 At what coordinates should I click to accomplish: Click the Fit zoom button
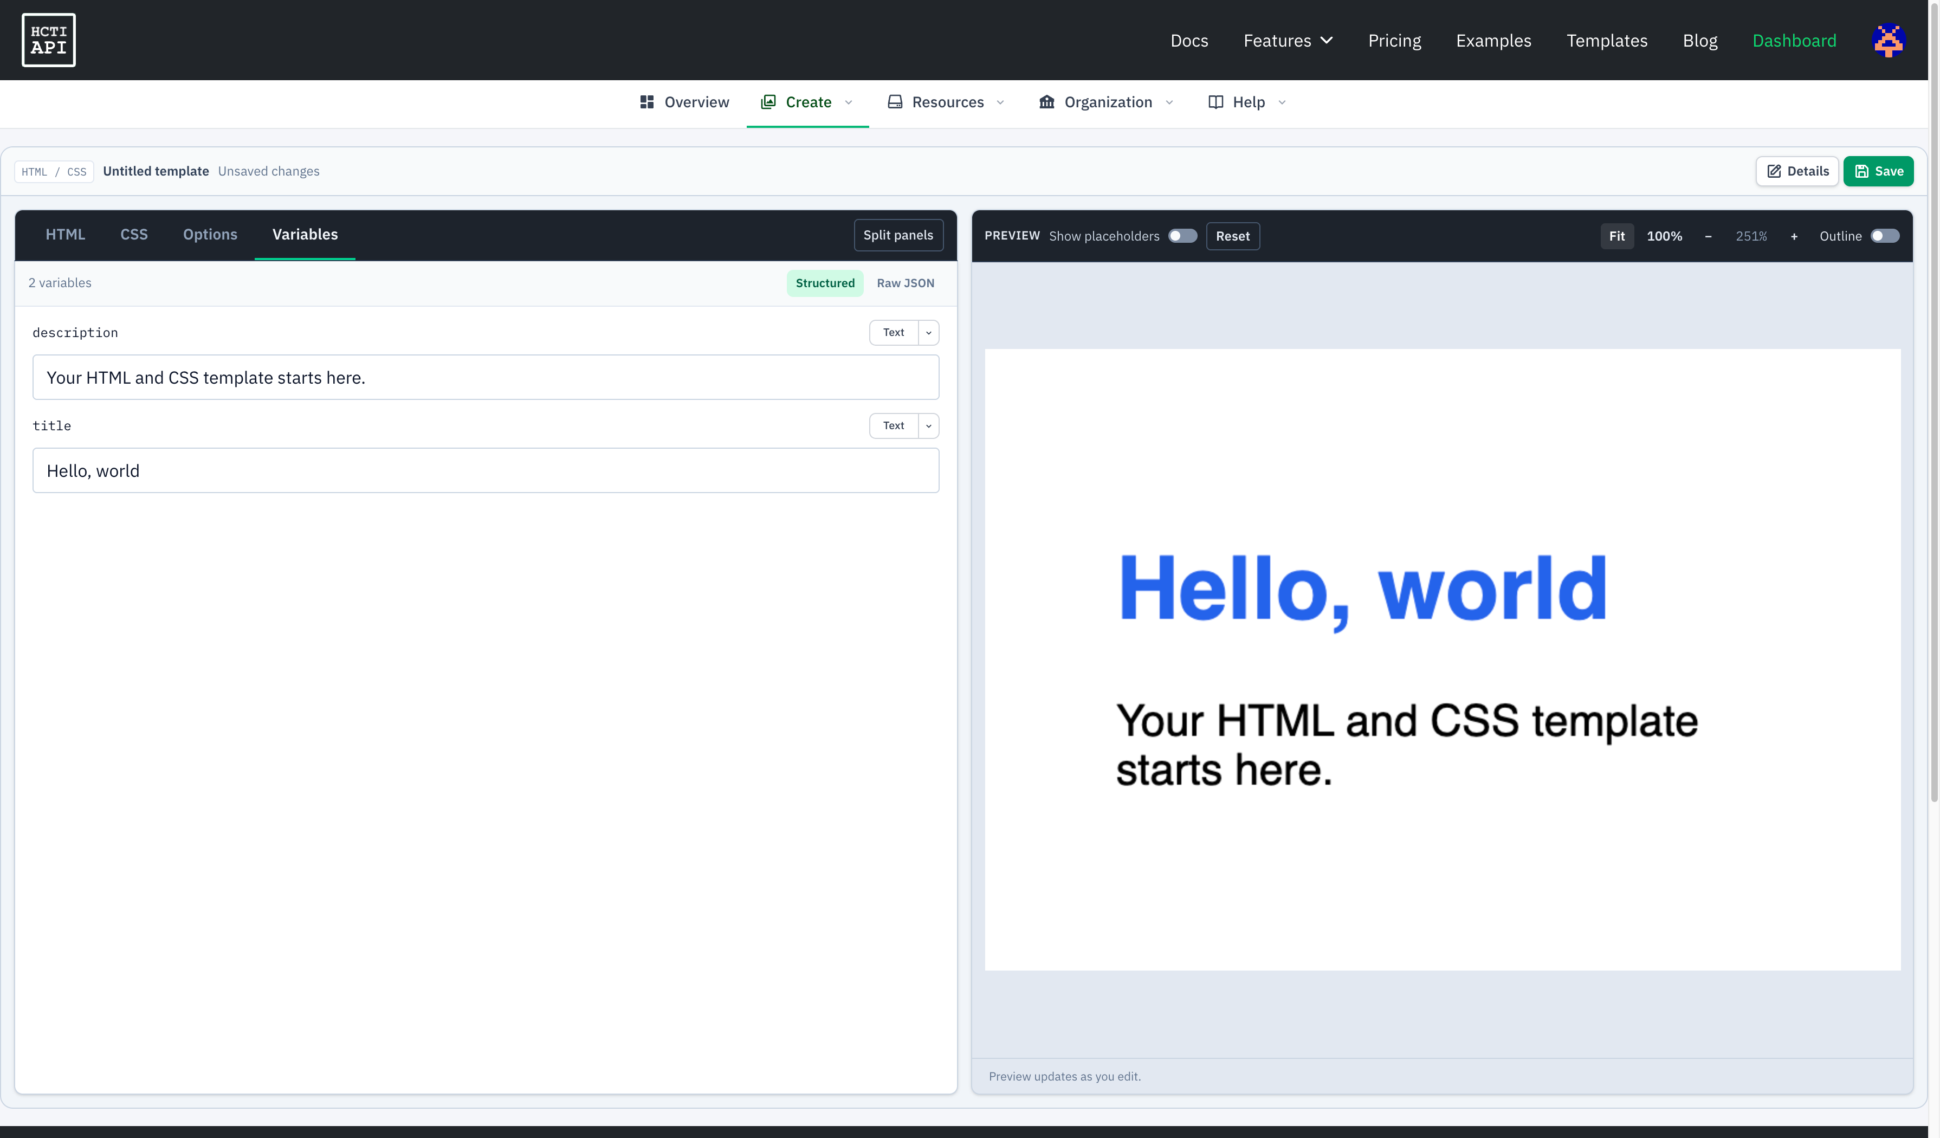tap(1616, 236)
